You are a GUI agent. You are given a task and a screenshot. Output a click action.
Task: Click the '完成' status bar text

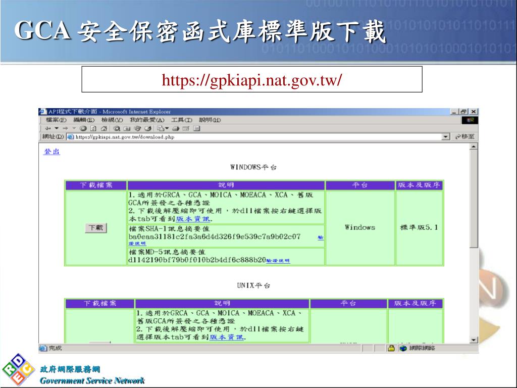pyautogui.click(x=56, y=348)
